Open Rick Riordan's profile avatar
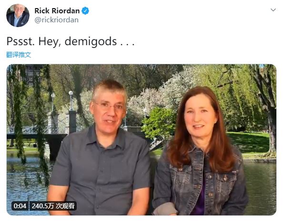Image resolution: width=283 pixels, height=223 pixels. [18, 16]
